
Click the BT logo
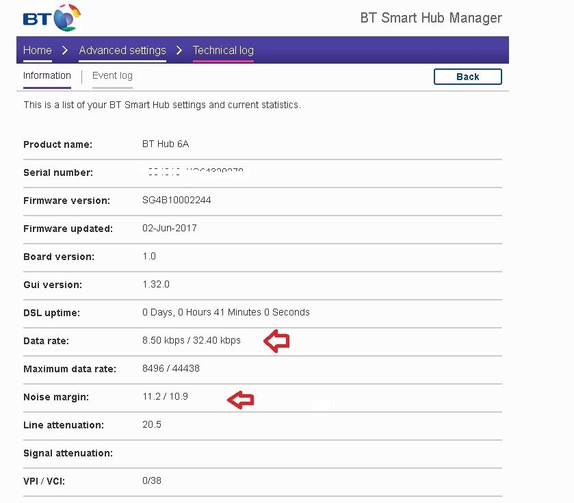pos(51,18)
